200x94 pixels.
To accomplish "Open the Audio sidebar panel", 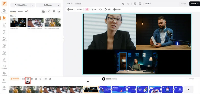I will pyautogui.click(x=4, y=60).
